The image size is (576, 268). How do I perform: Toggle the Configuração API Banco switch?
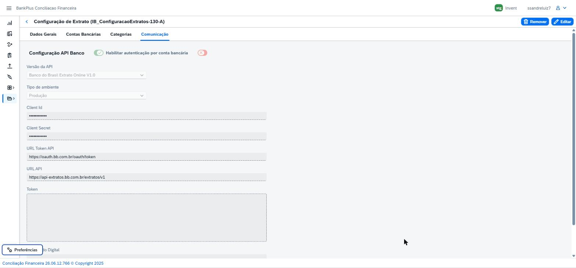pos(98,53)
